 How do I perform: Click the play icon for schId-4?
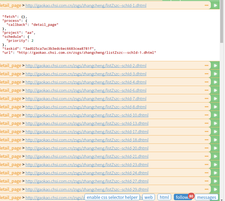215,82
